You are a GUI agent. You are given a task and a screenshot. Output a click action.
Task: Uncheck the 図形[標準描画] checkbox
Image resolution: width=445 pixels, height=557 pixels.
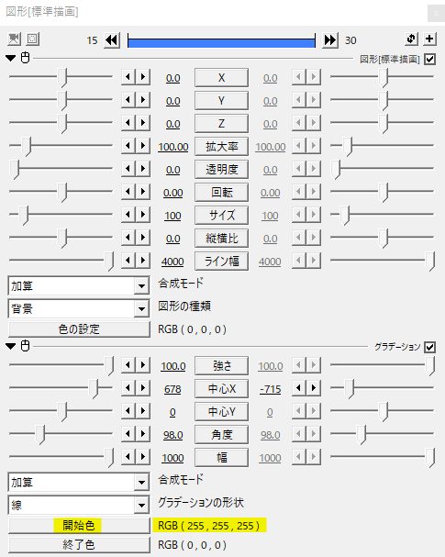[429, 59]
